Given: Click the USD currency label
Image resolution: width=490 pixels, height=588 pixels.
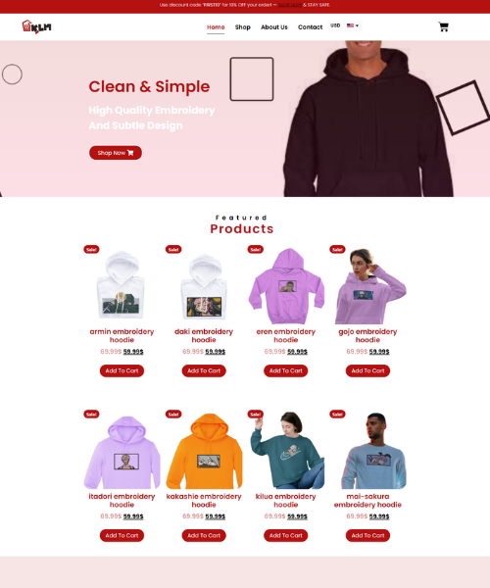Looking at the screenshot, I should [335, 25].
